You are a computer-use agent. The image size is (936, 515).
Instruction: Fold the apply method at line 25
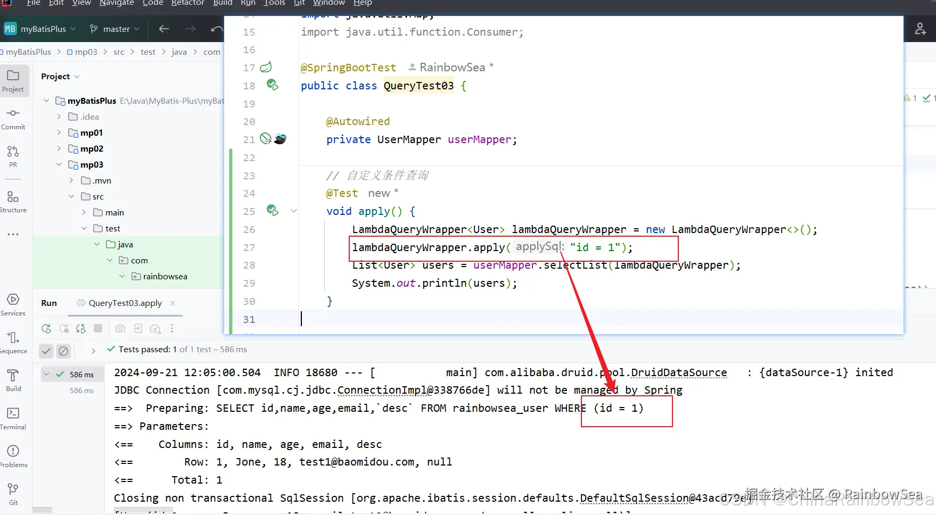[294, 211]
